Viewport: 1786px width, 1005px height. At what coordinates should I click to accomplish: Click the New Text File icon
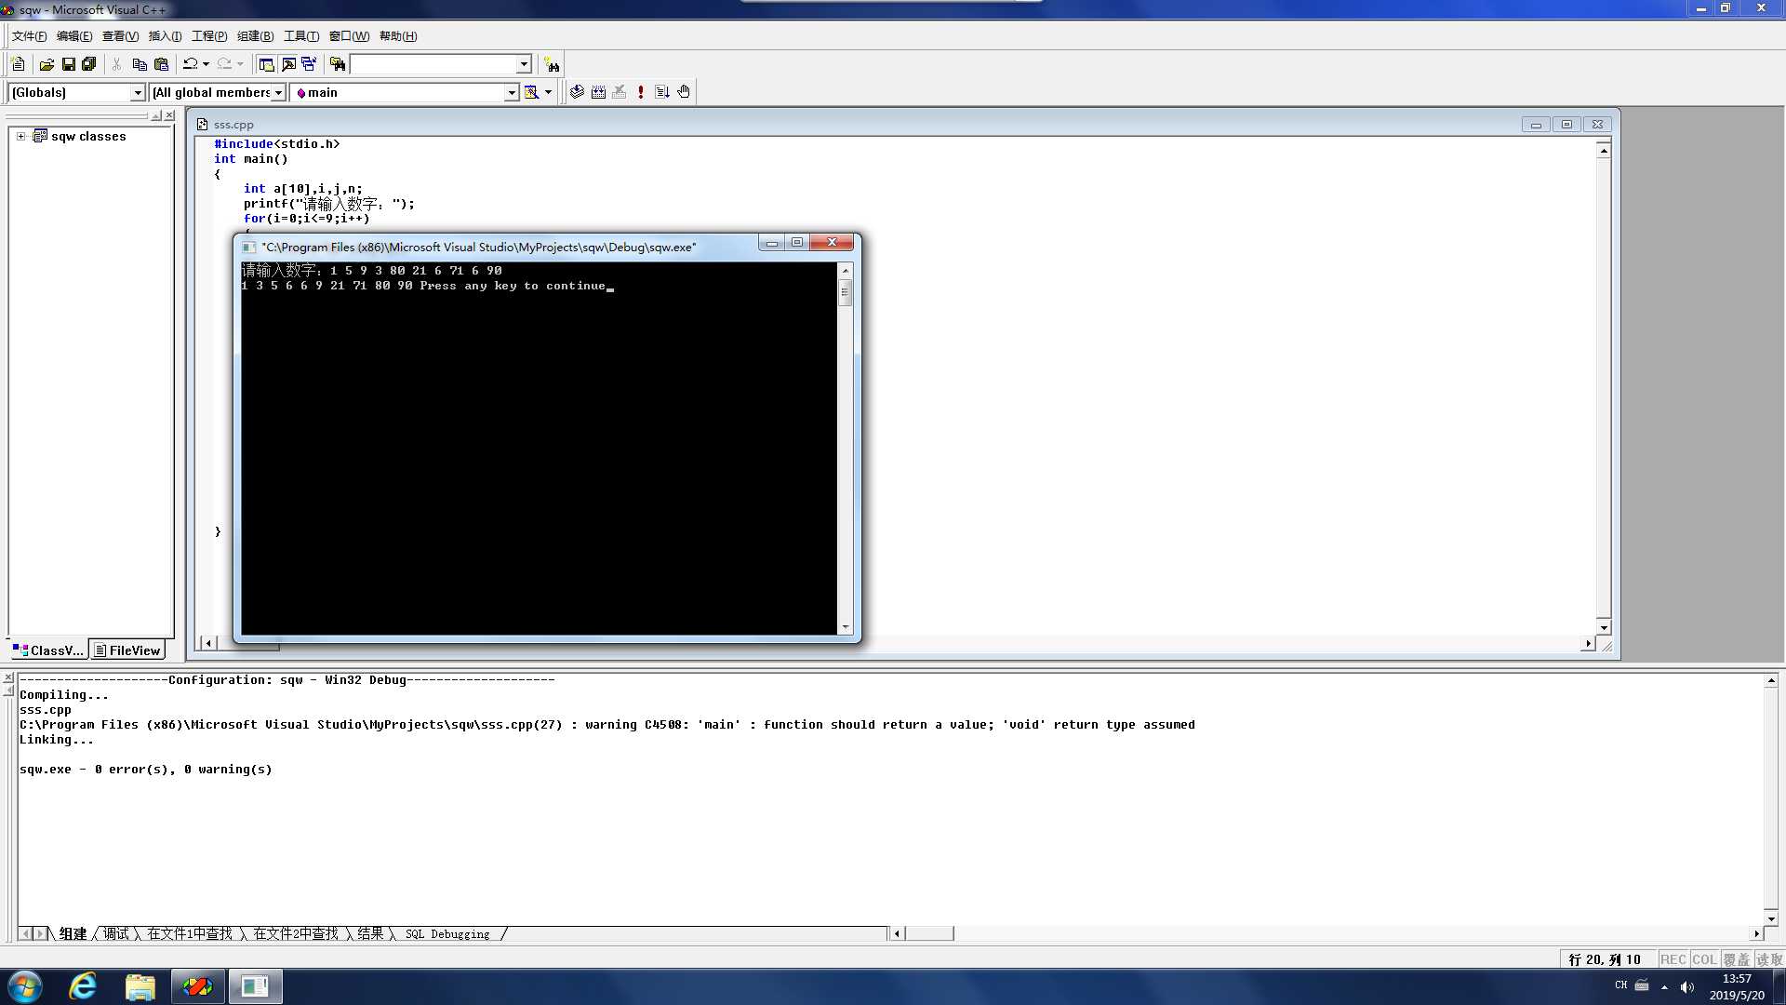[18, 64]
